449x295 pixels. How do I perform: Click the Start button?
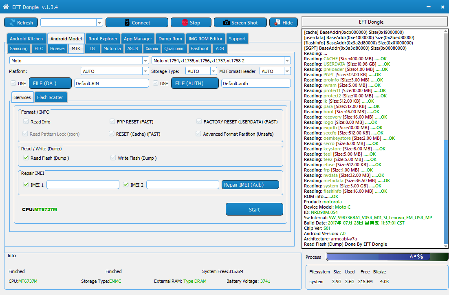pos(254,209)
